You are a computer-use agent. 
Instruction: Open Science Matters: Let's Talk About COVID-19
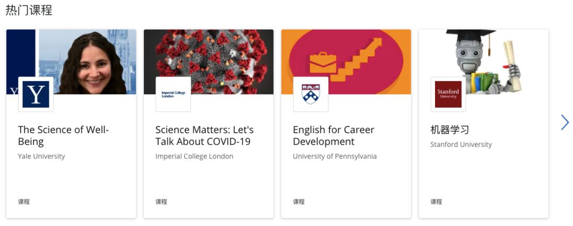pyautogui.click(x=204, y=136)
